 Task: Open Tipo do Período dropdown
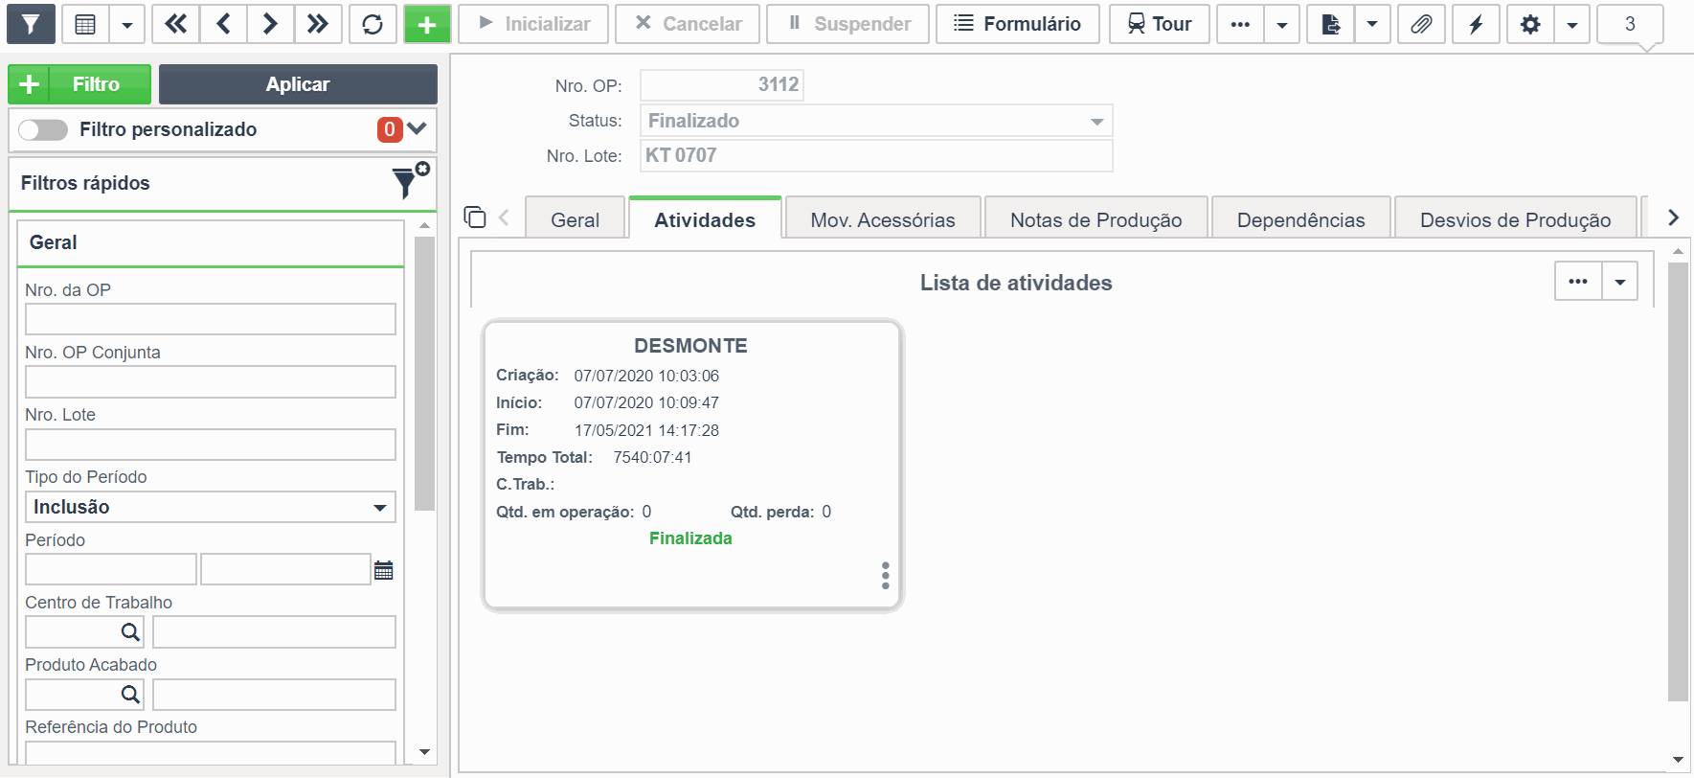[211, 507]
